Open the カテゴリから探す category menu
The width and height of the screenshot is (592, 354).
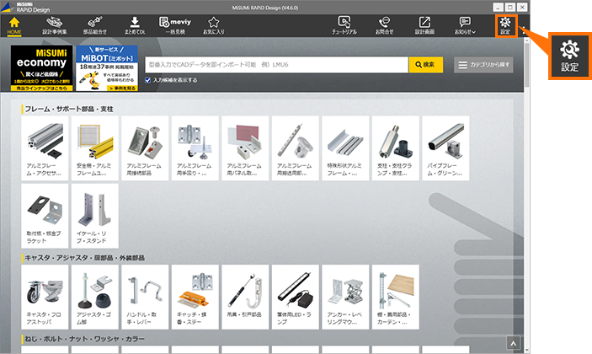pos(483,65)
